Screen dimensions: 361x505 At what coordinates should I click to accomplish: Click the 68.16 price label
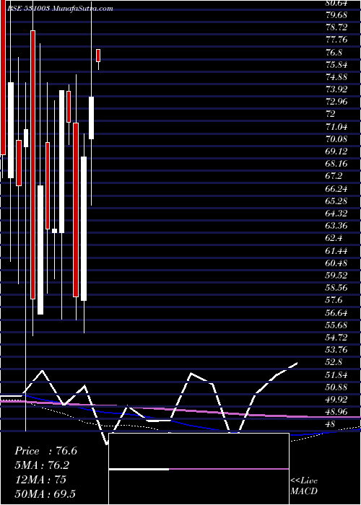[337, 164]
